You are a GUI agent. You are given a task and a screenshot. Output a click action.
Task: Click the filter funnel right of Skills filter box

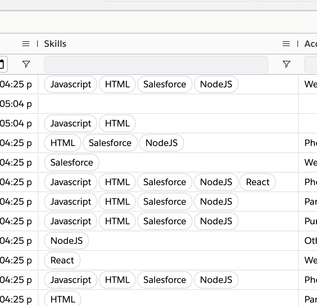(x=286, y=64)
